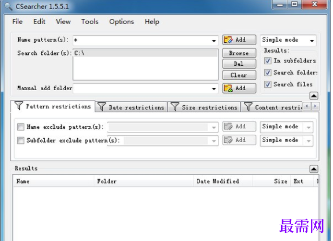The image size is (333, 241).
Task: Open the Tools menu
Action: 90,22
